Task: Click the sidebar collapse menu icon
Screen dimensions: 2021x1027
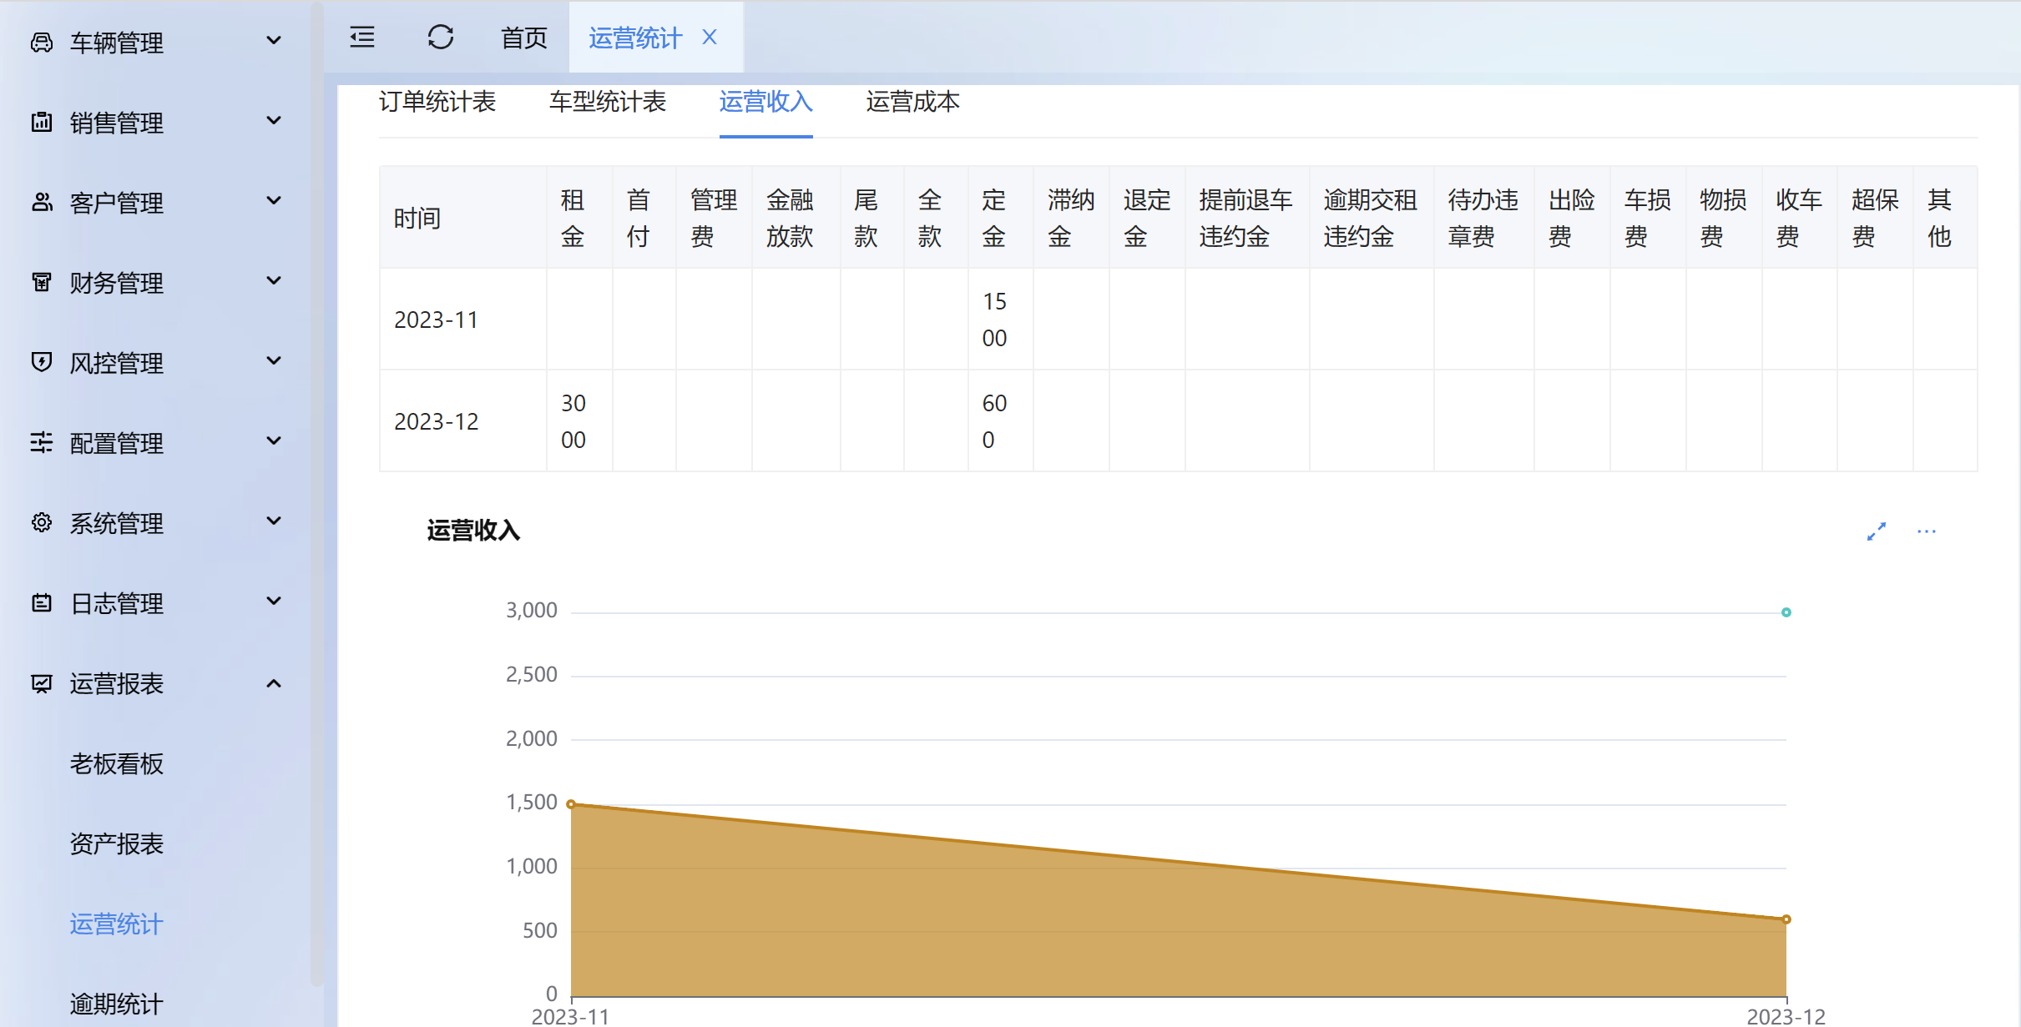Action: pos(362,38)
